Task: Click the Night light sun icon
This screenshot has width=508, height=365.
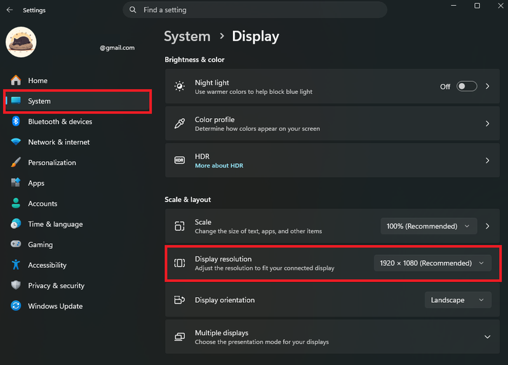Action: coord(180,86)
